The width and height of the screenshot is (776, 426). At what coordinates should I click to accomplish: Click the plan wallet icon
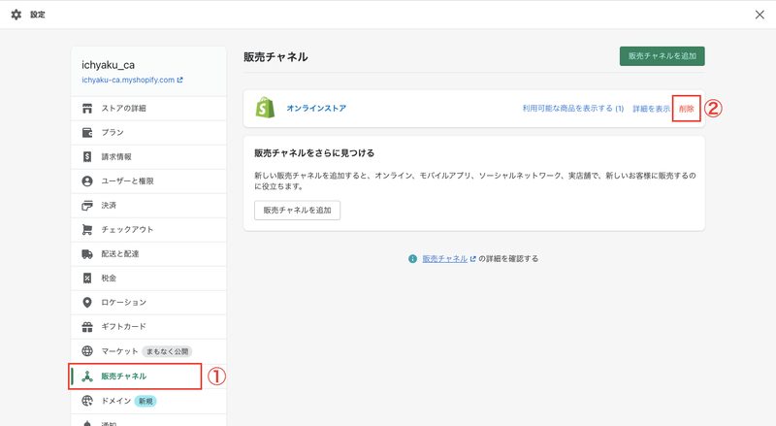[87, 132]
